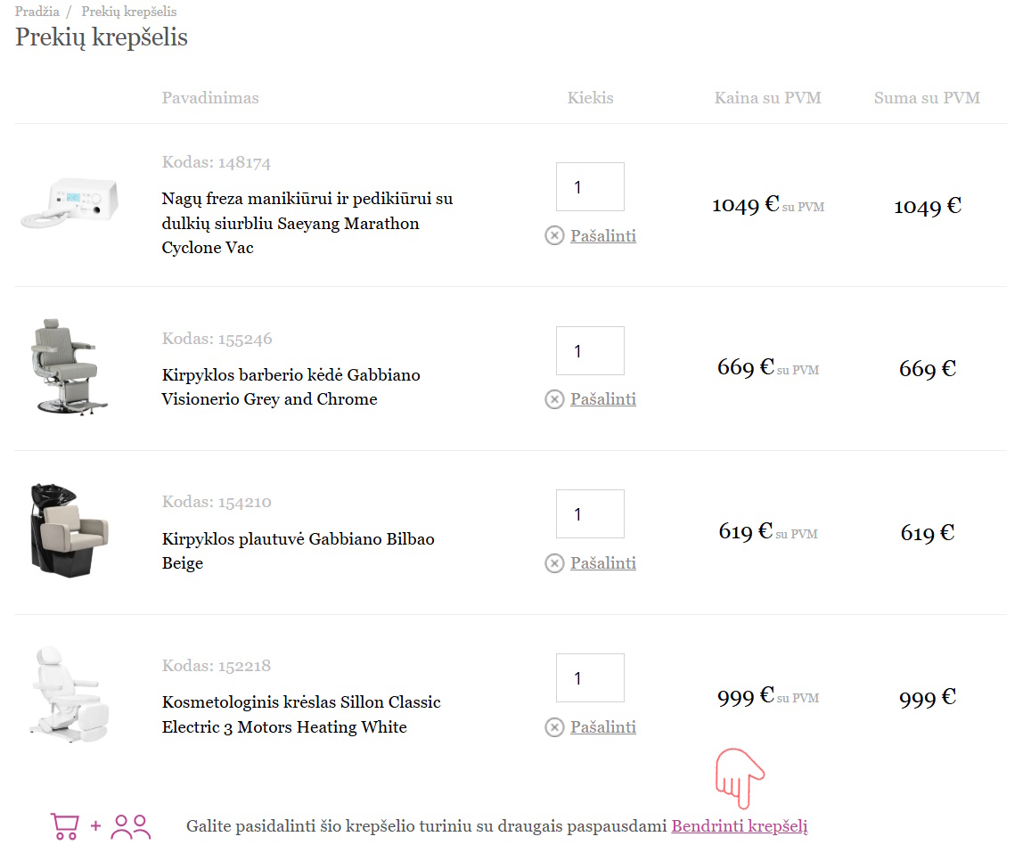Open the white cosmetology chair thumbnail
This screenshot has height=853, width=1031.
pyautogui.click(x=70, y=695)
